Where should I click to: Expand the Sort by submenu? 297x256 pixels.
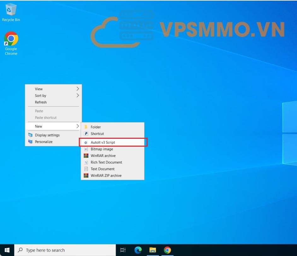[x=41, y=96]
